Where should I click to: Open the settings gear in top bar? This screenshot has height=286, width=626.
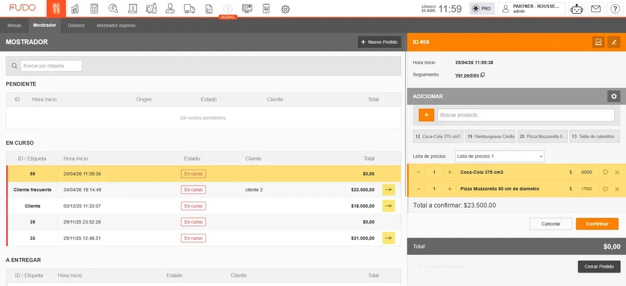tap(285, 9)
